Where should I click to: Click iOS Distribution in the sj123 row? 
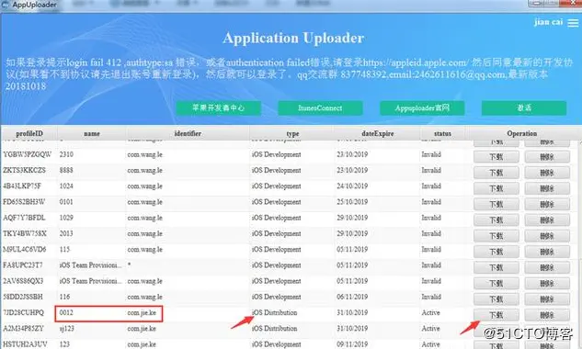(x=274, y=329)
